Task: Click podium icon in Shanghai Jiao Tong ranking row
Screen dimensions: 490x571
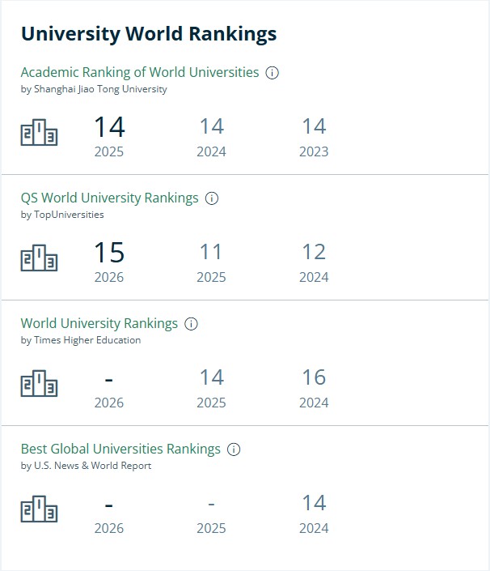Action: click(x=39, y=132)
